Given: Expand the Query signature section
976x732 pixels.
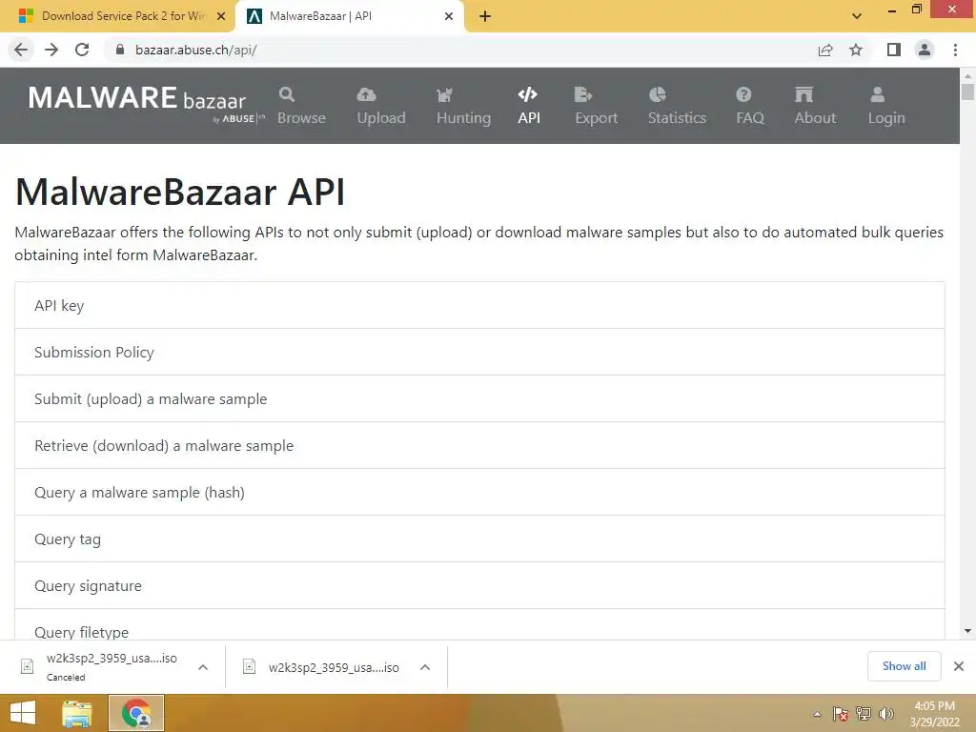Looking at the screenshot, I should pyautogui.click(x=480, y=586).
